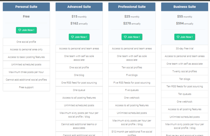Click Join Now button under Personal Suite
The image size is (210, 136).
pyautogui.click(x=26, y=30)
